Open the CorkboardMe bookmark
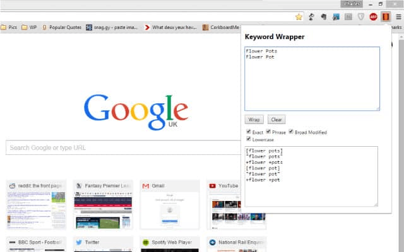Screen dimensions: 404x252 (x=221, y=27)
